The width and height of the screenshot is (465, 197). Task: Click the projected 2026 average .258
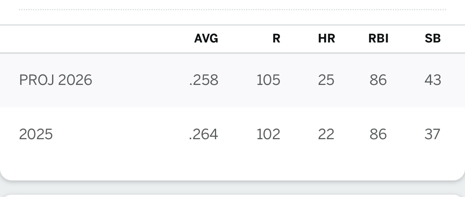[204, 80]
